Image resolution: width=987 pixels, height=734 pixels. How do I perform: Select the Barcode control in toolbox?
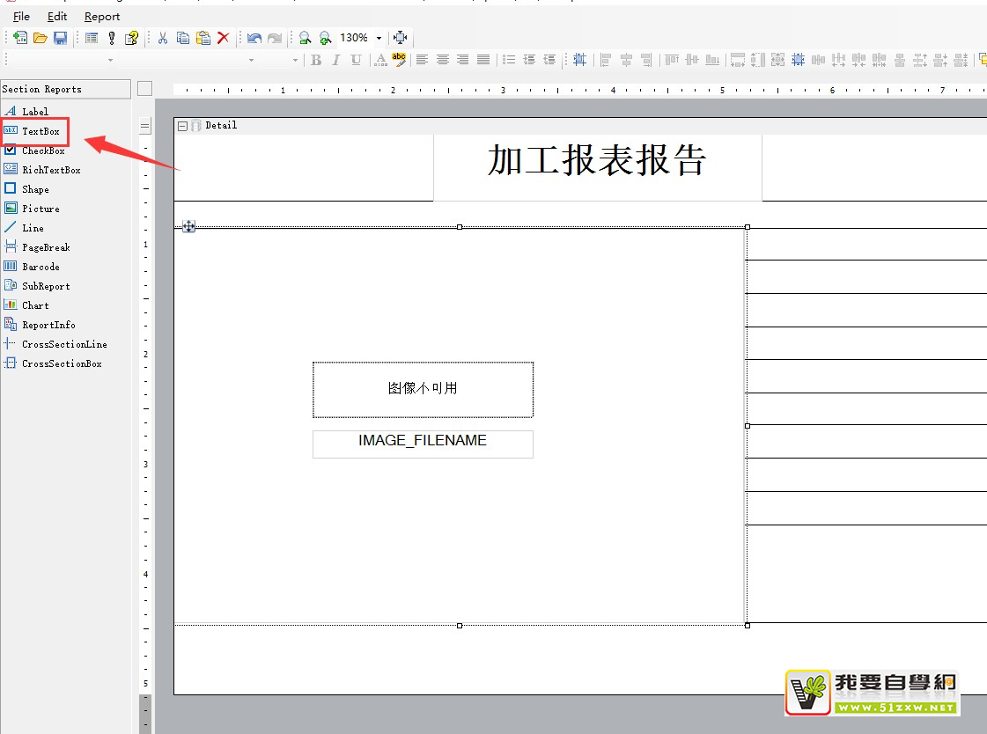(x=41, y=267)
